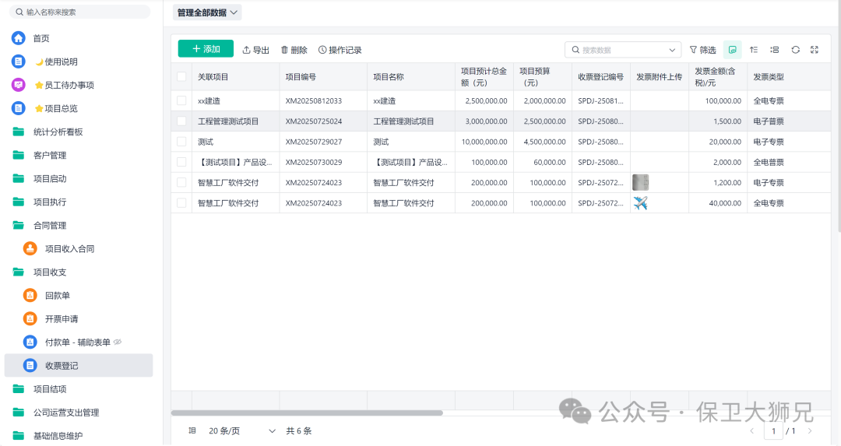Screen dimensions: 841x446
Task: Go to the next page arrow
Action: (810, 431)
